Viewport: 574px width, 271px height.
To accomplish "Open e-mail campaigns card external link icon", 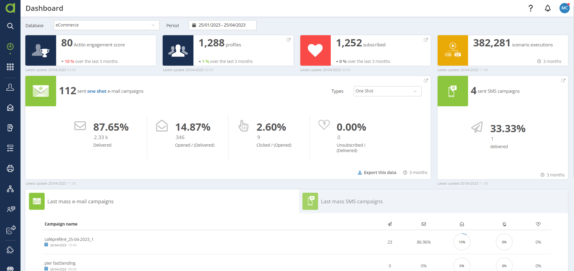I will click(426, 80).
